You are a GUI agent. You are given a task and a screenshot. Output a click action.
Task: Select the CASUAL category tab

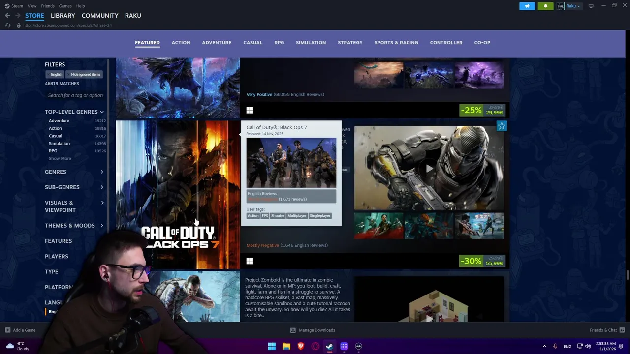(252, 42)
